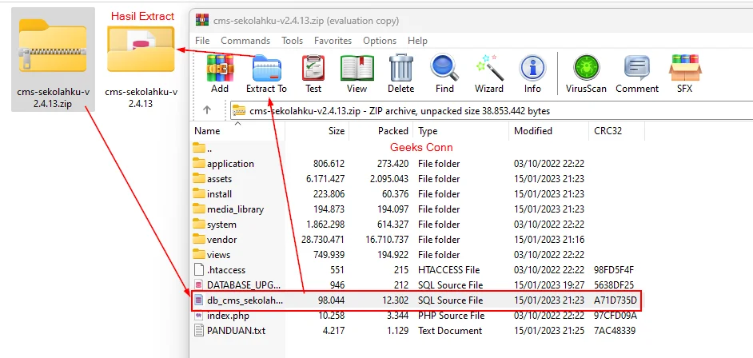Open the Find magnifier tool
Image resolution: width=753 pixels, height=358 pixels.
tap(444, 68)
